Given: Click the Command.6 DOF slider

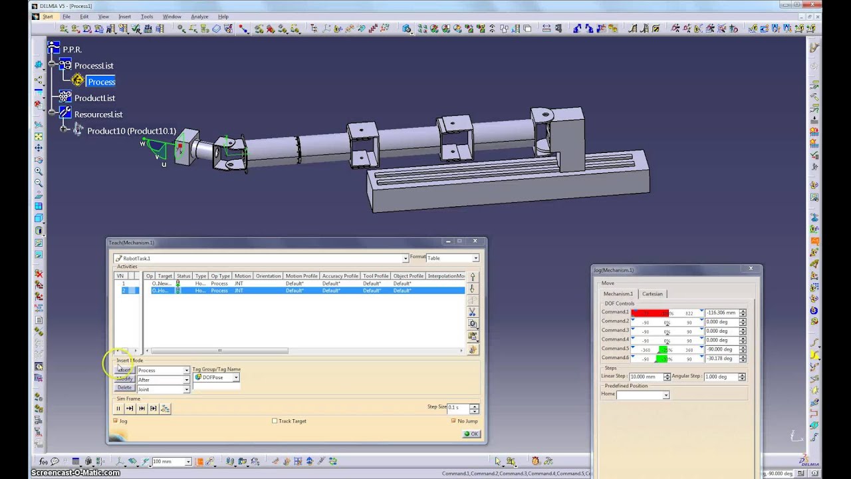Looking at the screenshot, I should (667, 359).
